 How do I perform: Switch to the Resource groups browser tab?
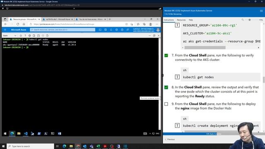[x=25, y=19]
